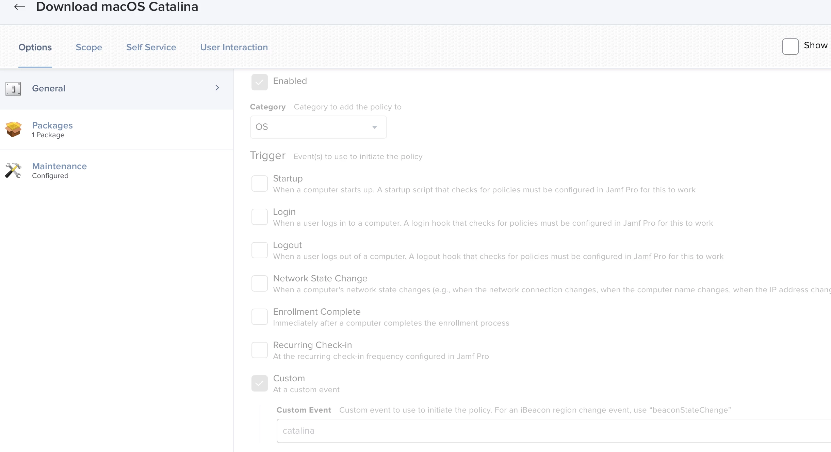Tick the Recurring Check-in trigger
This screenshot has width=831, height=452.
[x=259, y=350]
